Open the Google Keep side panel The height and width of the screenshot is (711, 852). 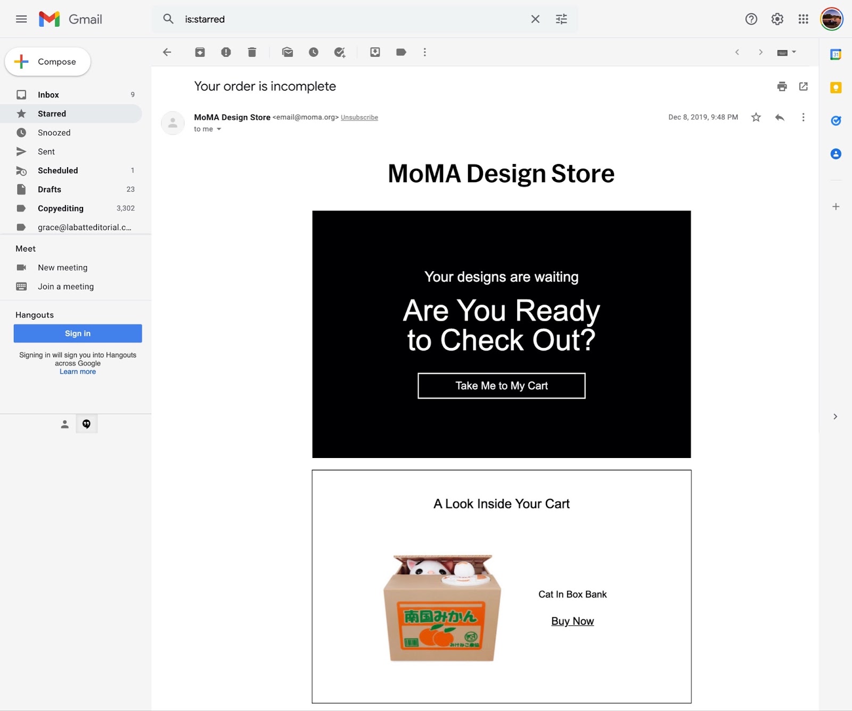[835, 87]
